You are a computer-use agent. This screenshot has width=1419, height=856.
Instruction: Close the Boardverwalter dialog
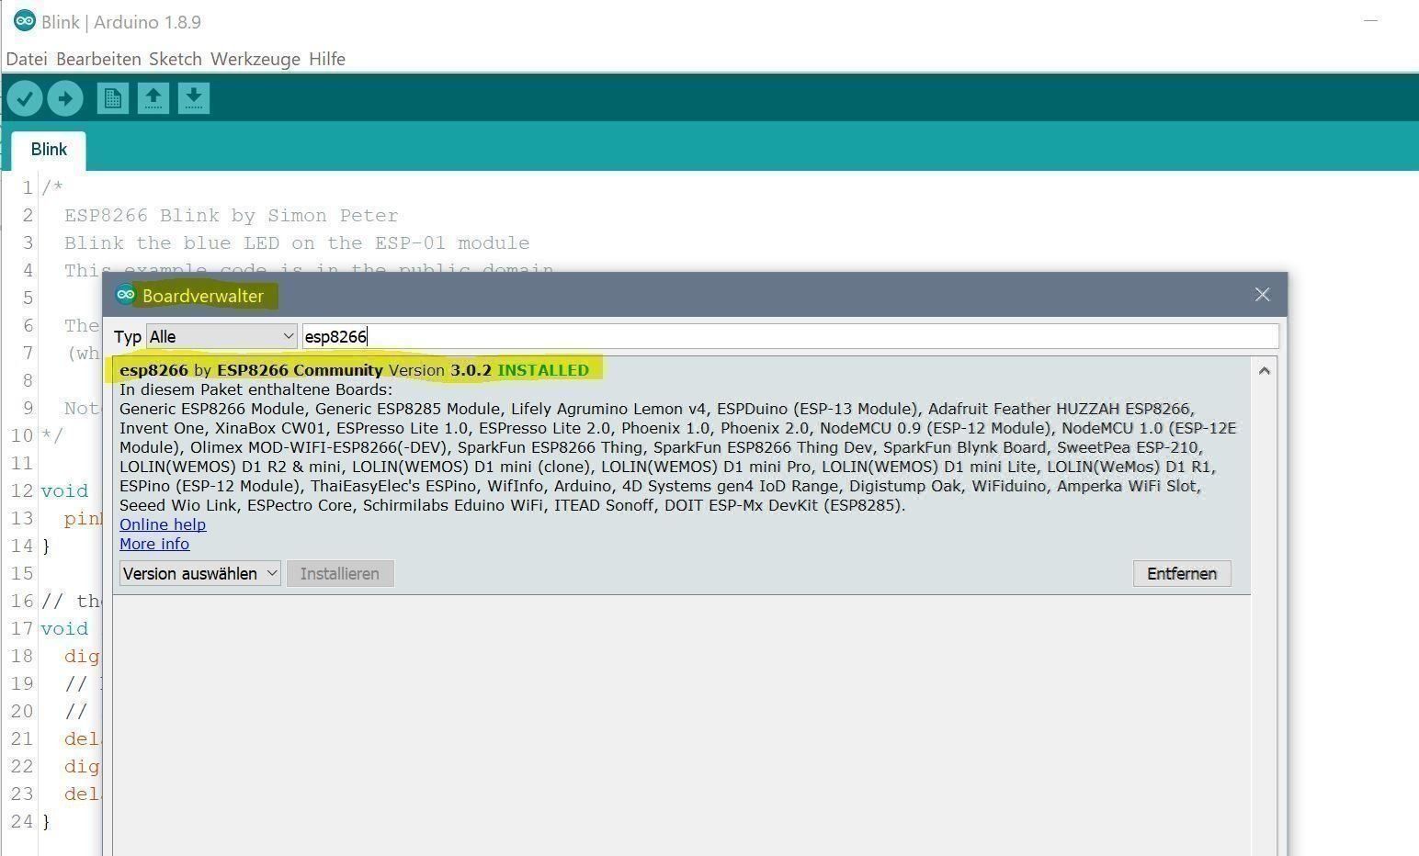point(1262,295)
